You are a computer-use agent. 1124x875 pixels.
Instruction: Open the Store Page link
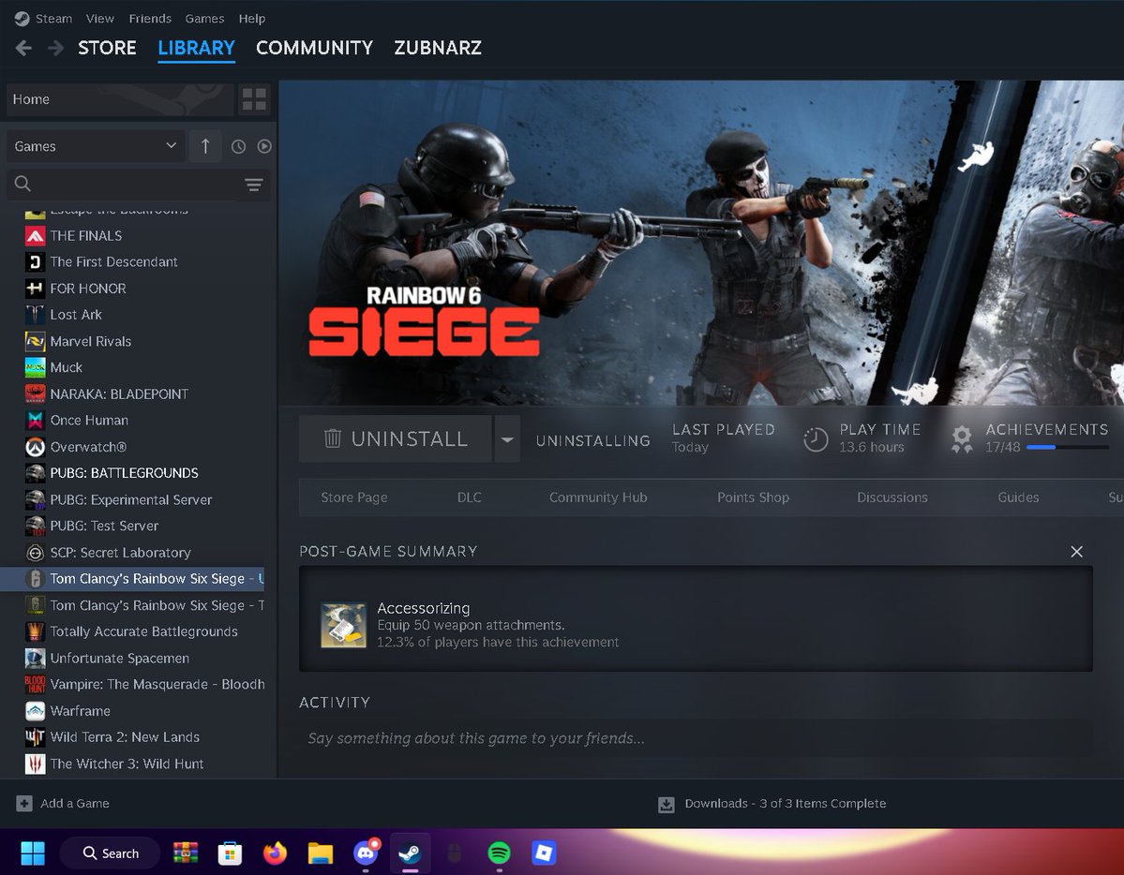pyautogui.click(x=354, y=497)
